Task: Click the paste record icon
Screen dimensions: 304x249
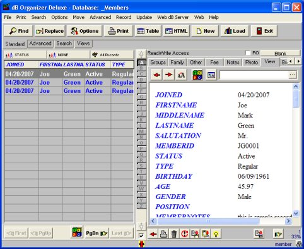Action: [x=206, y=234]
